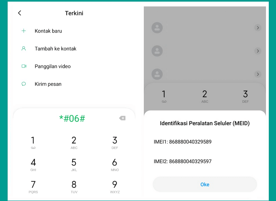Tap key 7 PQRS on keypad
The width and height of the screenshot is (276, 201).
33,187
